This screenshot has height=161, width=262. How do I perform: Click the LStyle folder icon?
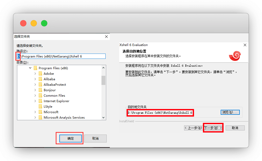coord(40,107)
